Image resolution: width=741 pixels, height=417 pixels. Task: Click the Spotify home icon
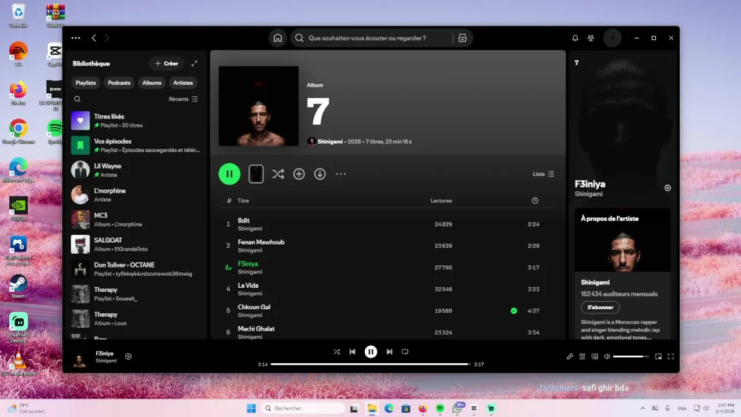pyautogui.click(x=278, y=38)
